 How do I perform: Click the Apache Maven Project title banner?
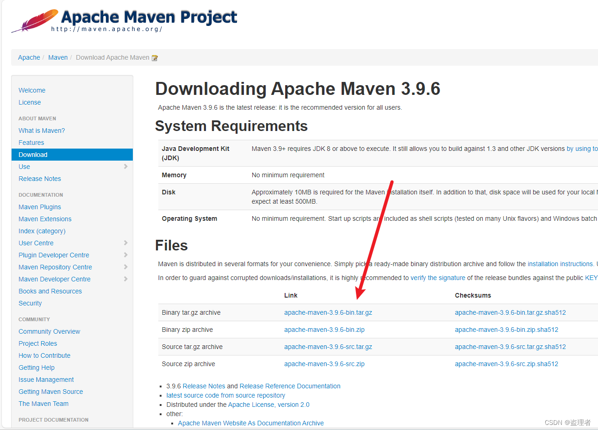pyautogui.click(x=149, y=17)
